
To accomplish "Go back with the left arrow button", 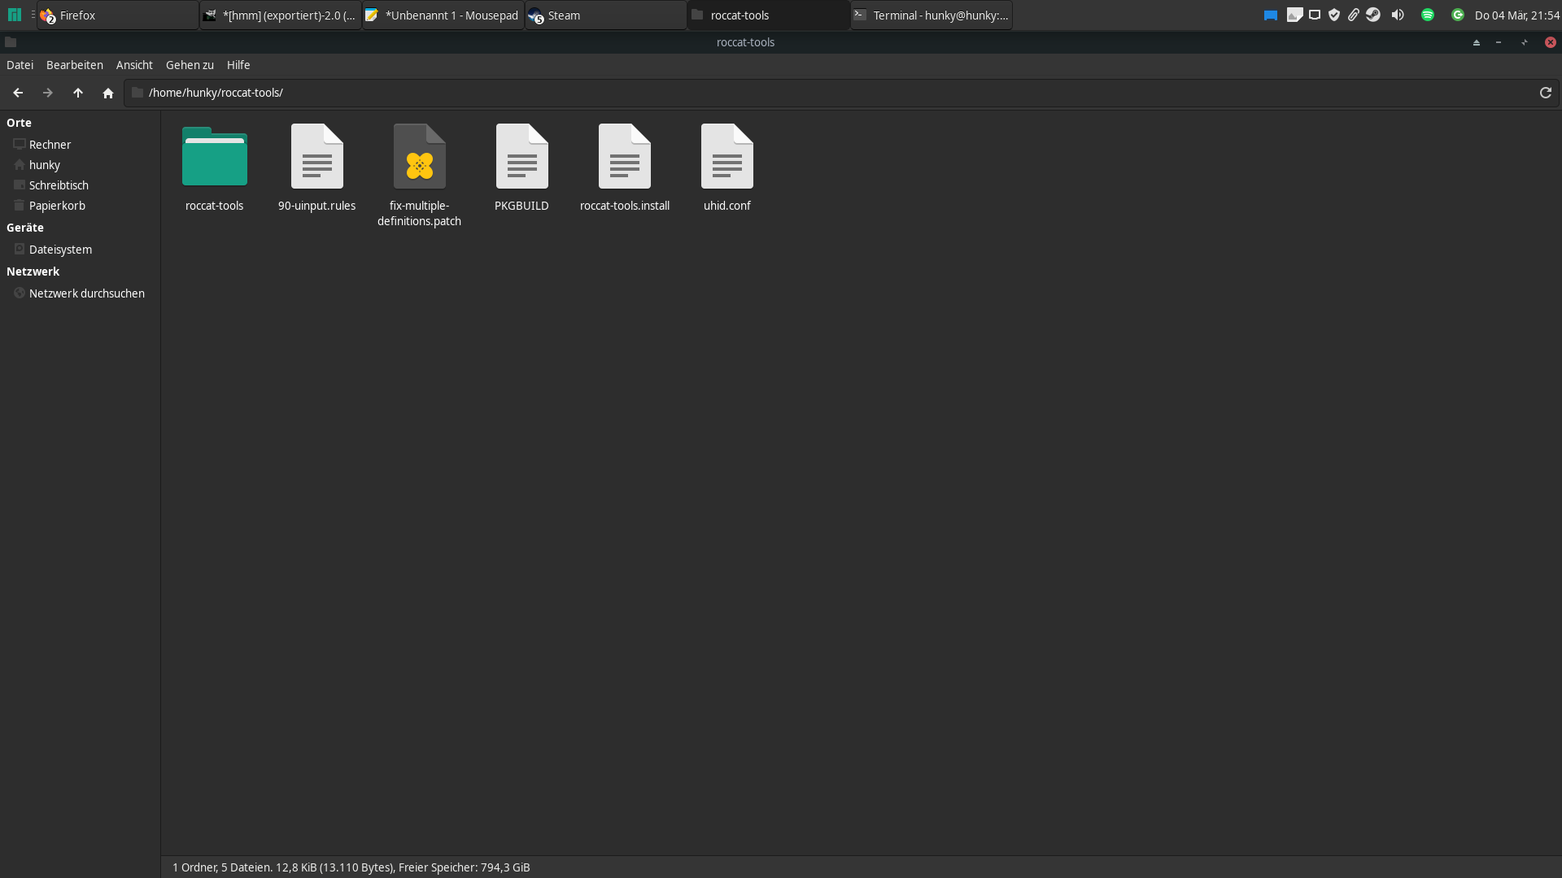I will pos(18,93).
